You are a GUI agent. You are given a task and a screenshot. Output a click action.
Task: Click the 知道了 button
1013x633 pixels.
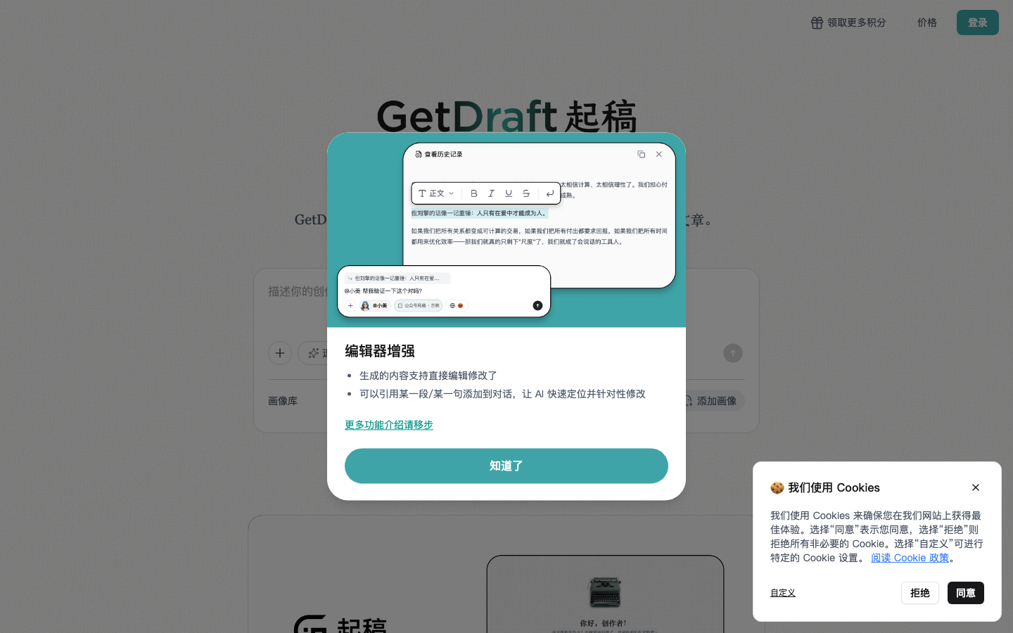pos(506,466)
